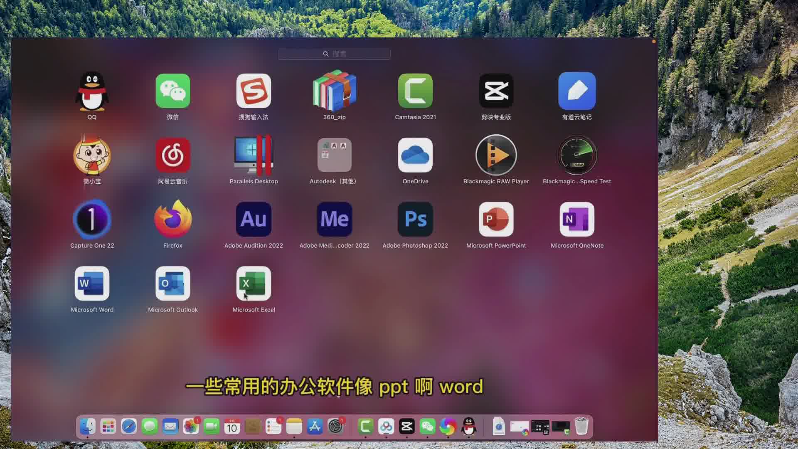Open Microsoft Excel

coord(254,284)
